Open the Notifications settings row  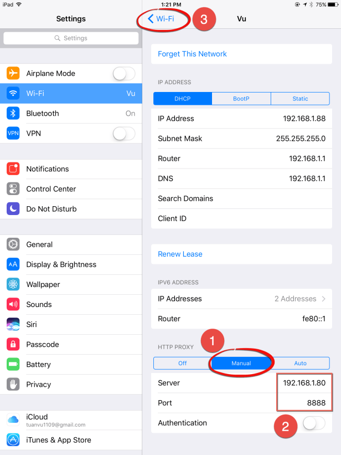[71, 169]
